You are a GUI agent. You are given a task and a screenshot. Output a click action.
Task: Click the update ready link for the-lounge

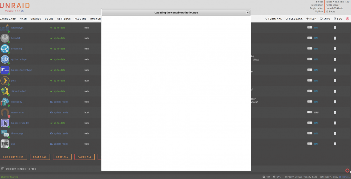pos(59,134)
